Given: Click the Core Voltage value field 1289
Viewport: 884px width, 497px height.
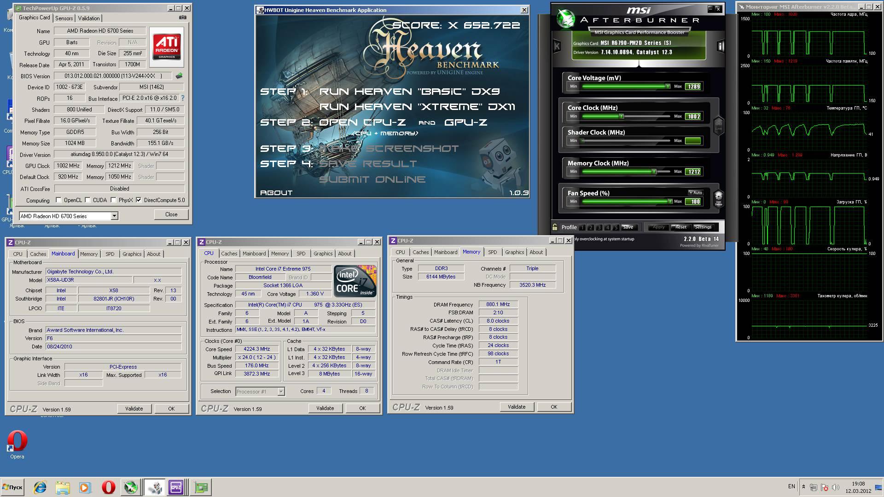Looking at the screenshot, I should point(693,87).
